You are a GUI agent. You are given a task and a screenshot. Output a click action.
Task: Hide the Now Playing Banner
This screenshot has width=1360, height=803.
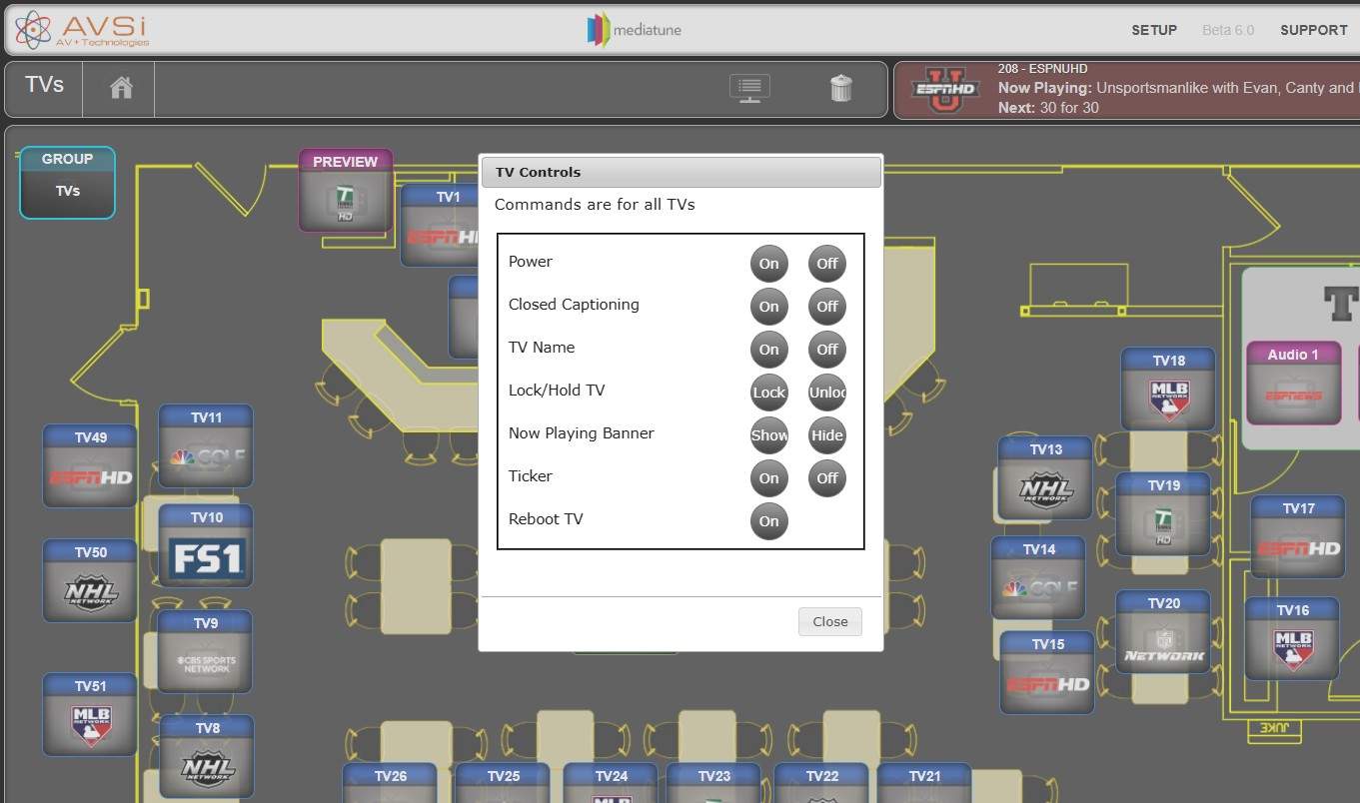coord(827,435)
